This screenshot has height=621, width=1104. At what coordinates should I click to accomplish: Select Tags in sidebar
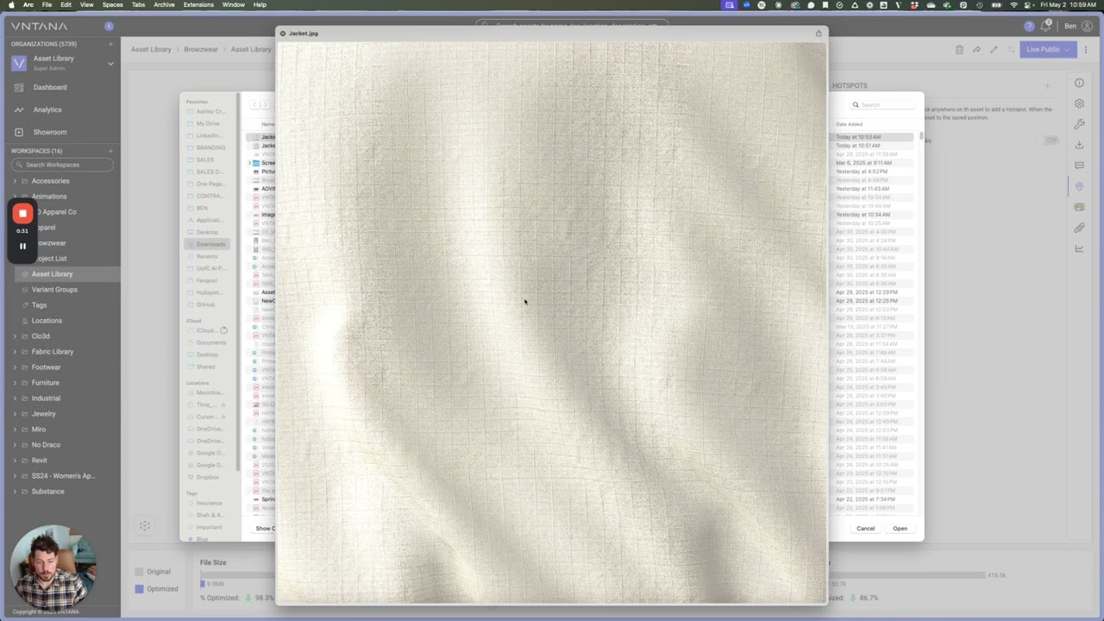[x=39, y=305]
